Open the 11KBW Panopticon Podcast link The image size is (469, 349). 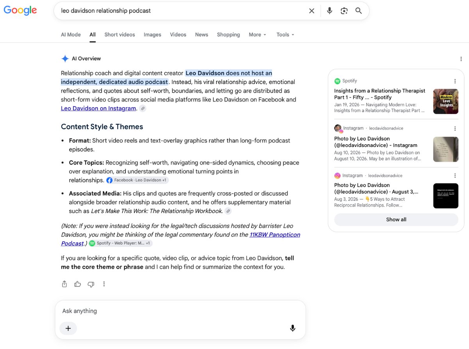[181, 239]
